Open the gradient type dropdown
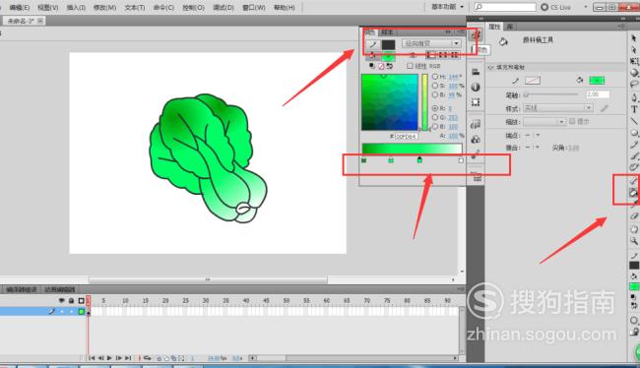Image resolution: width=640 pixels, height=368 pixels. coord(431,43)
